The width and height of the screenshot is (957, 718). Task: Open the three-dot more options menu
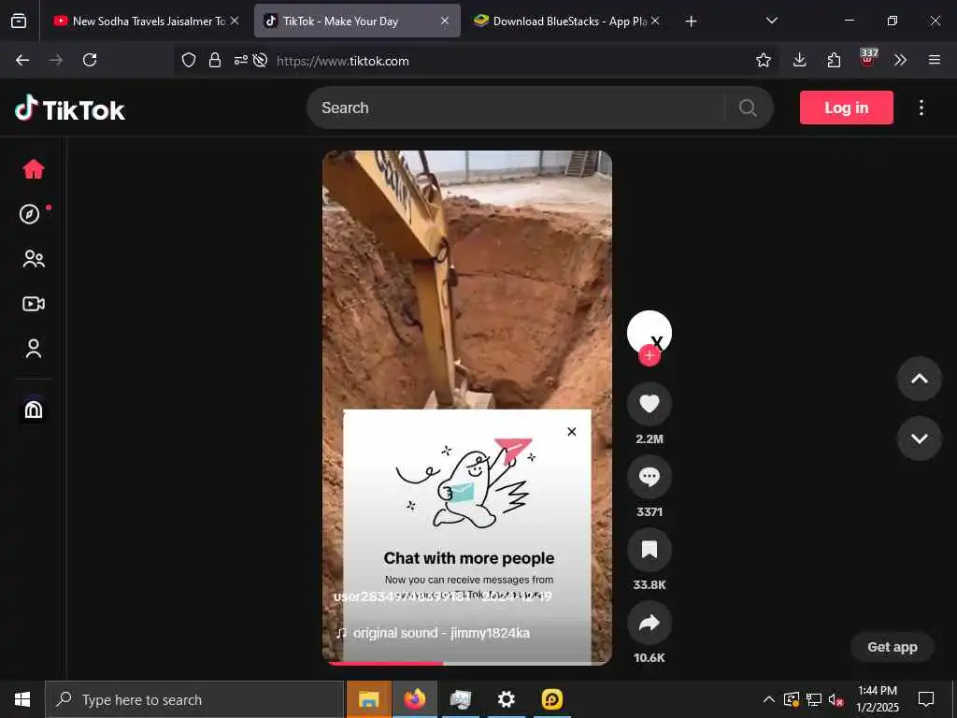coord(921,108)
